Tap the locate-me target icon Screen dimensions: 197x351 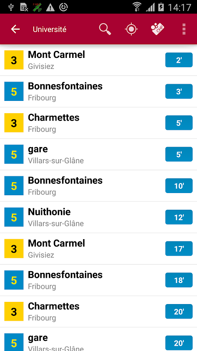tap(131, 29)
